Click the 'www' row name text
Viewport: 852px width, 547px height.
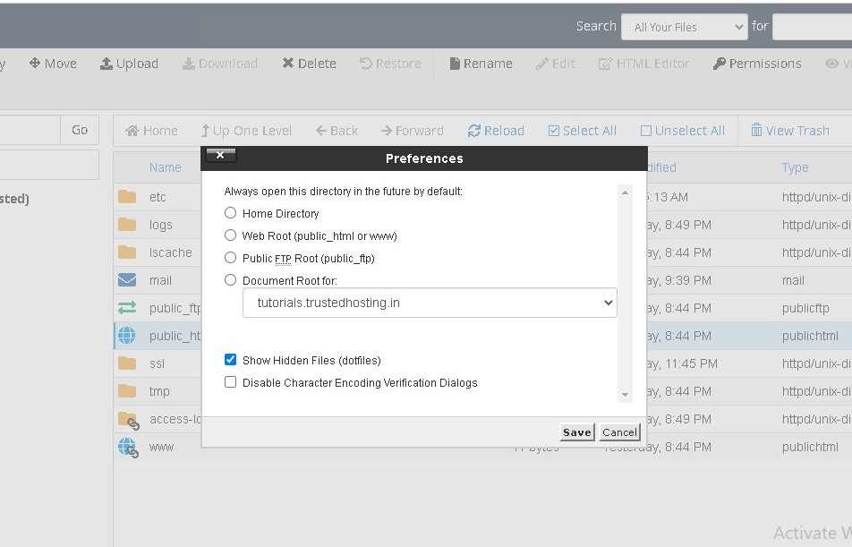click(x=161, y=447)
